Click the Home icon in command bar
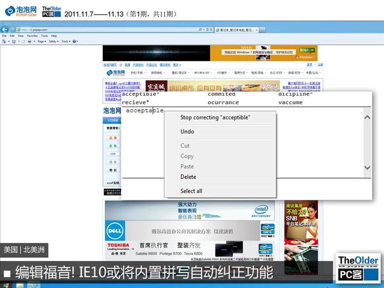 pyautogui.click(x=4, y=41)
